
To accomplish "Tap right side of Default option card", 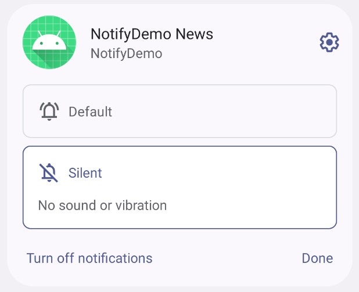I will pos(297,111).
